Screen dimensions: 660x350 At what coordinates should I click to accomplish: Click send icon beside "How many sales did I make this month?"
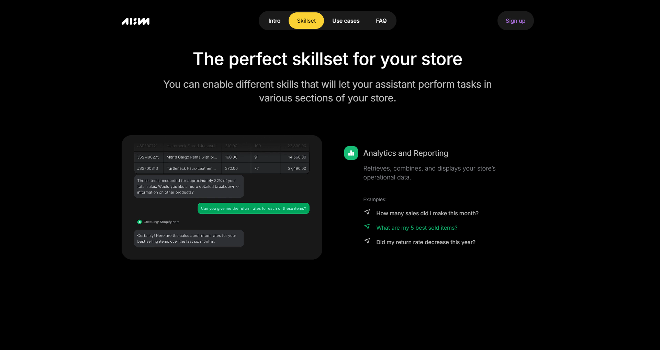click(x=367, y=212)
